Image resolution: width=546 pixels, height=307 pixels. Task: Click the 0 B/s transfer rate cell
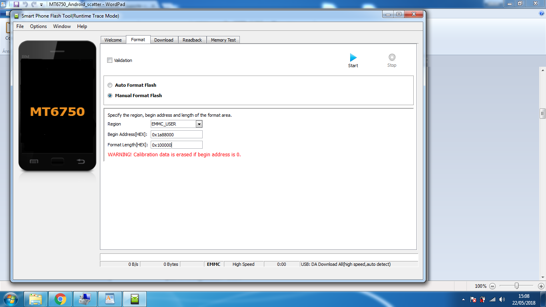tap(120, 264)
